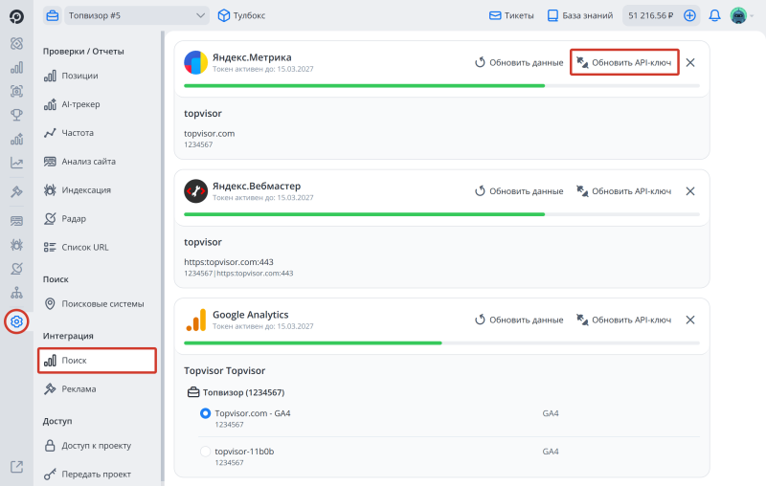The image size is (766, 486).
Task: Click the Яндекс.Метрика token progress bar
Action: [441, 86]
